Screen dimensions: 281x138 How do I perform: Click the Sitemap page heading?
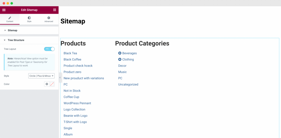[x=73, y=21]
